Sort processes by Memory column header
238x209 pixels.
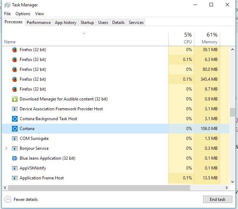coord(207,38)
